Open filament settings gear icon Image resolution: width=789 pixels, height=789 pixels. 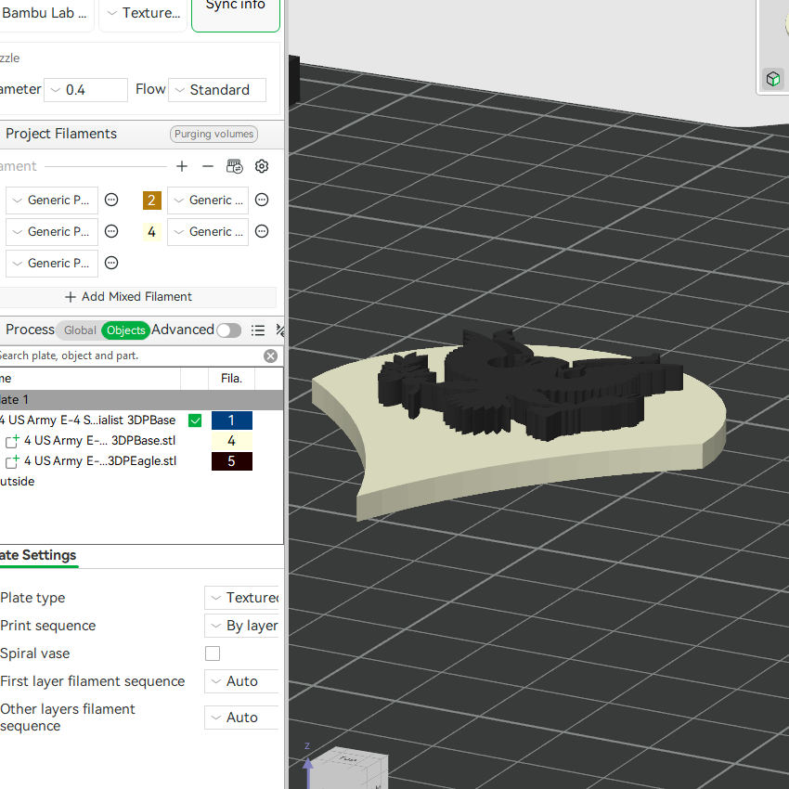click(x=262, y=166)
